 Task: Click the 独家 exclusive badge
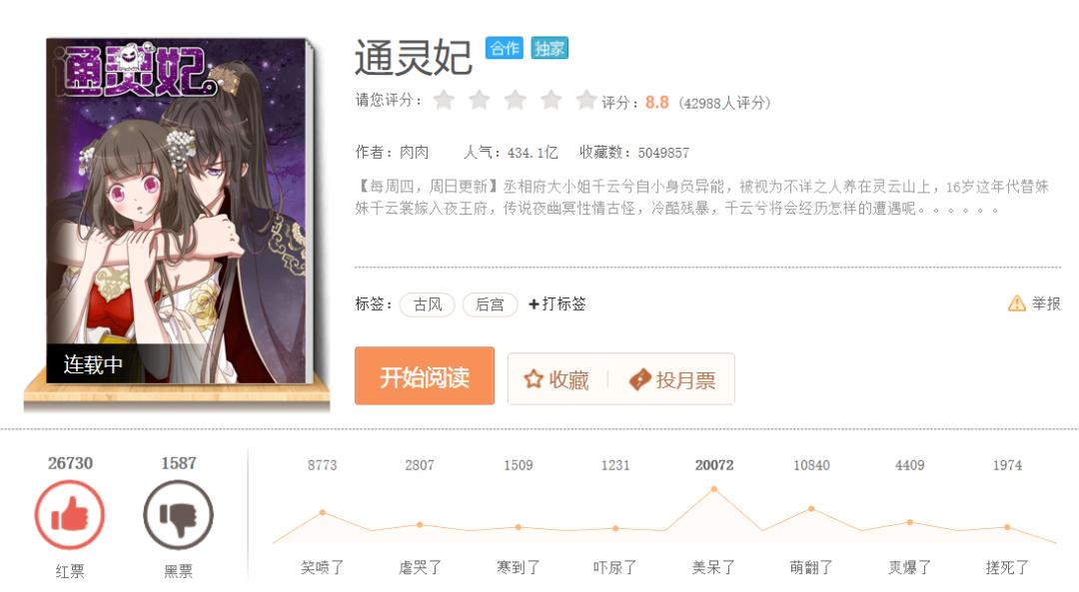point(549,48)
